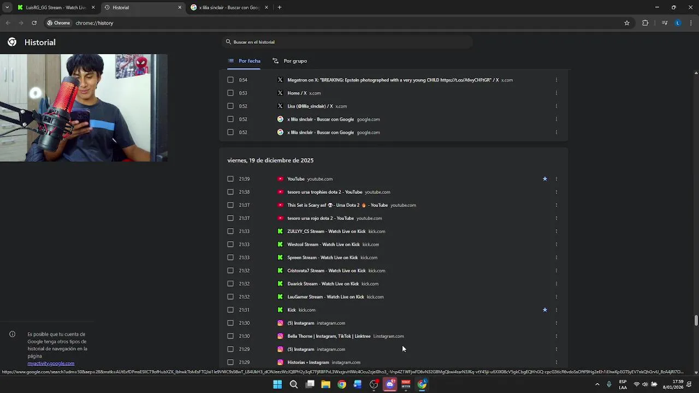Screen dimensions: 699x393
Task: Open actions menu for Bella Thorne entry
Action: (556, 336)
